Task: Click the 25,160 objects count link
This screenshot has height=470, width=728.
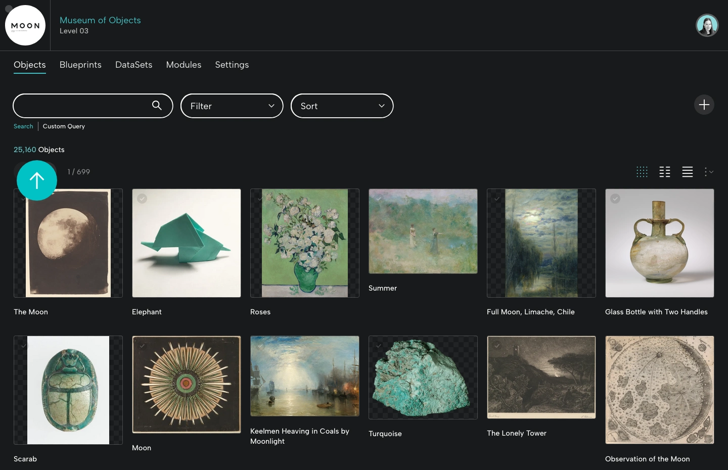Action: point(24,150)
